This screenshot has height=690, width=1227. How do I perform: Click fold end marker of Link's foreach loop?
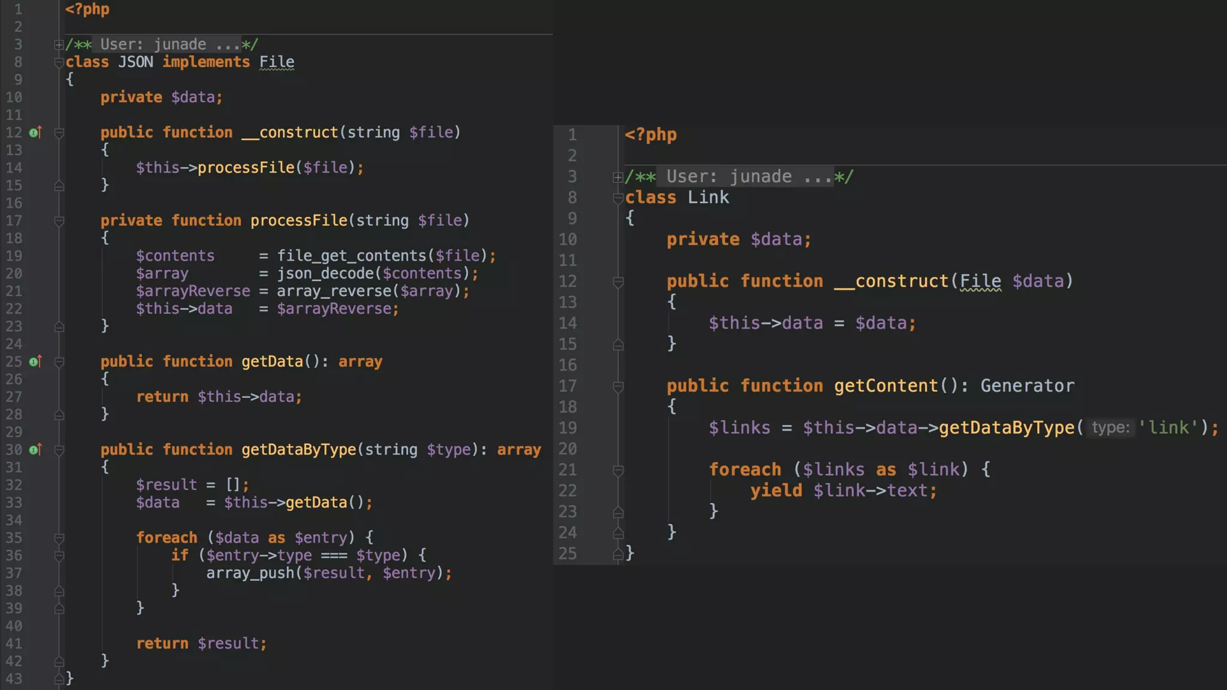[x=618, y=512]
